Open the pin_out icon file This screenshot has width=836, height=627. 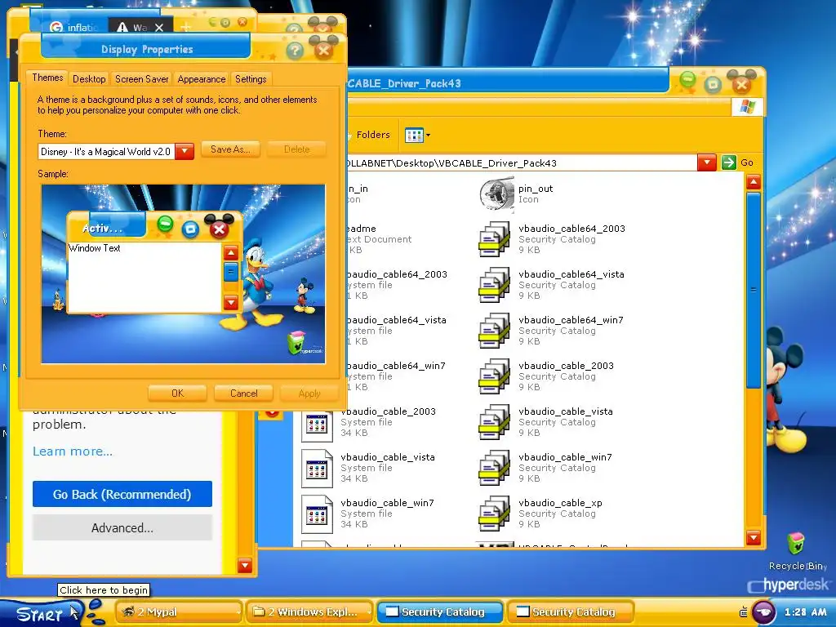pyautogui.click(x=496, y=193)
